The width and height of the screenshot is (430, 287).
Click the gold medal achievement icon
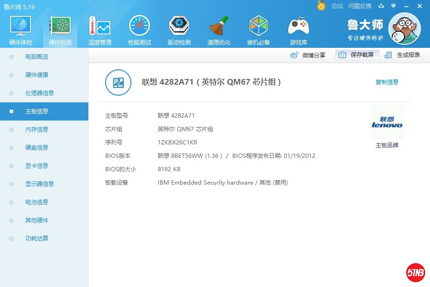click(320, 6)
